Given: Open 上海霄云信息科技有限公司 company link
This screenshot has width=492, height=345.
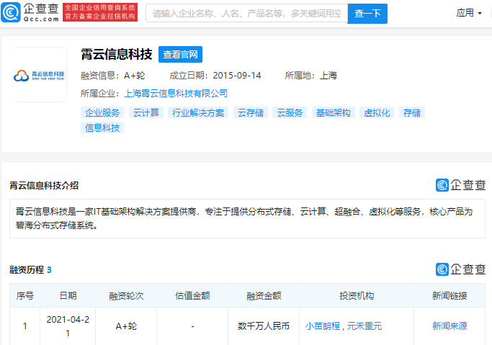Looking at the screenshot, I should point(176,93).
